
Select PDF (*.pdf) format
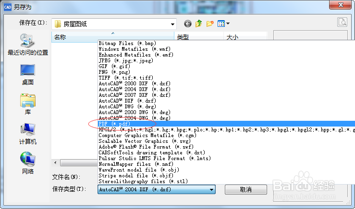coord(226,124)
